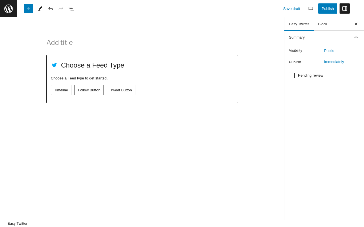The height and width of the screenshot is (227, 364).
Task: Click the Twitter bird icon
Action: click(x=54, y=65)
